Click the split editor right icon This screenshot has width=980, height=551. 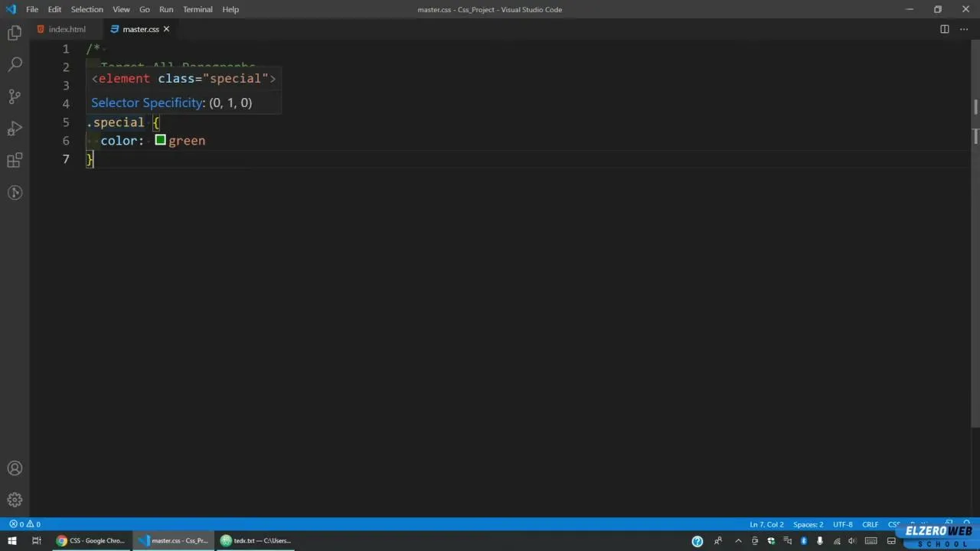[945, 29]
